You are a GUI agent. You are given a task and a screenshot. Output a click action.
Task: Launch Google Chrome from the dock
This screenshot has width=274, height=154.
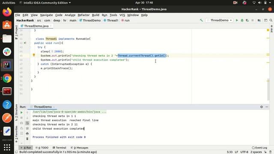click(x=7, y=78)
